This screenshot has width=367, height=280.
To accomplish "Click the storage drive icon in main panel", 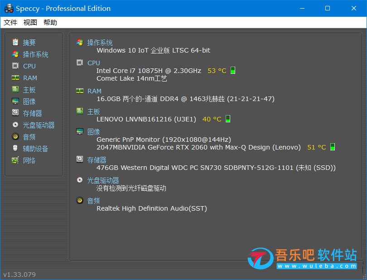I will [80, 159].
